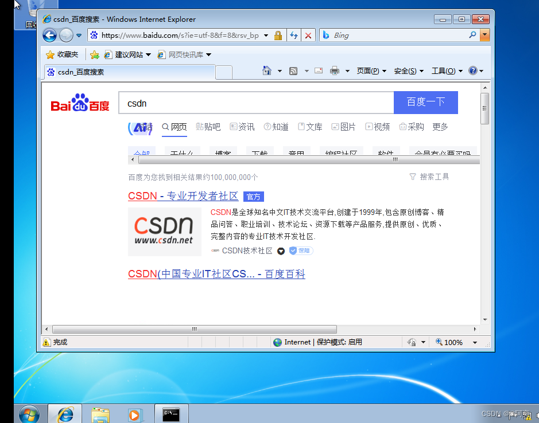
Task: Switch to the 贴吧 tab
Action: pyautogui.click(x=208, y=127)
